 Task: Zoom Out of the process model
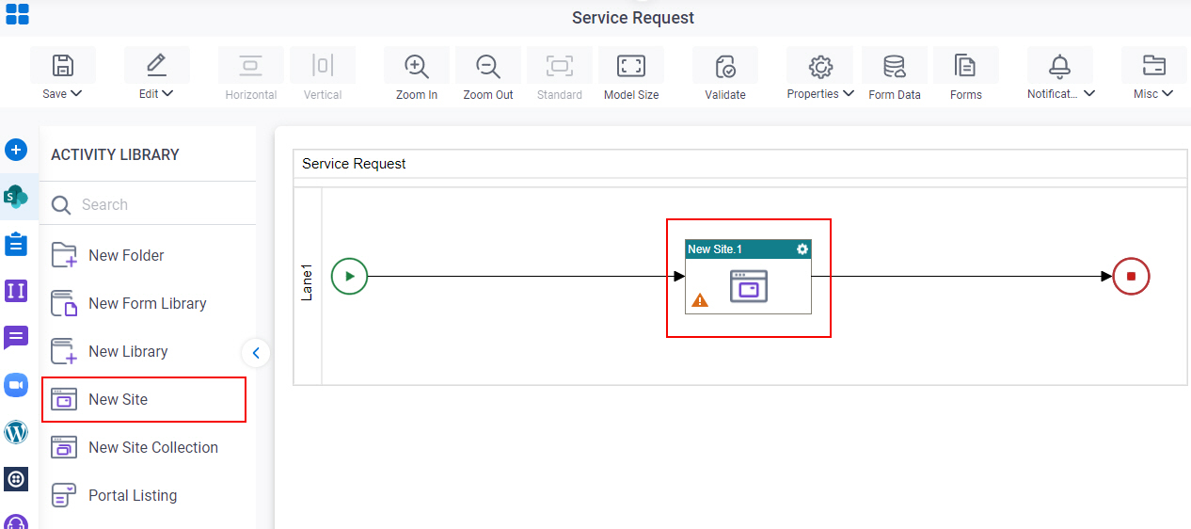(488, 66)
